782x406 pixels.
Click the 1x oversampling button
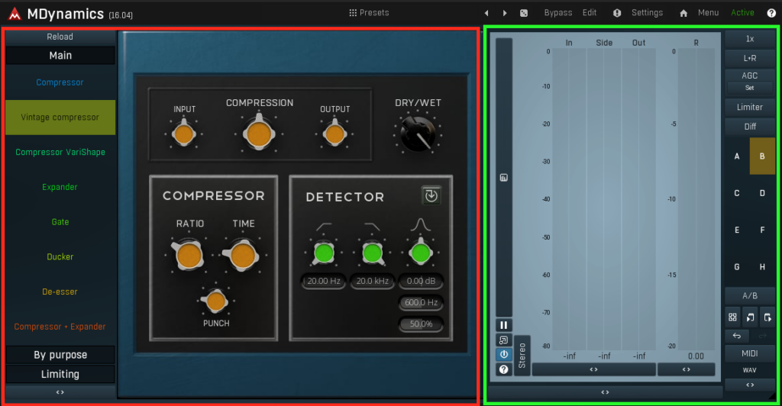click(750, 39)
